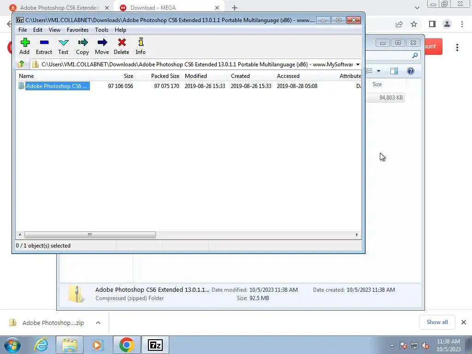
Task: Open the File menu
Action: click(23, 30)
